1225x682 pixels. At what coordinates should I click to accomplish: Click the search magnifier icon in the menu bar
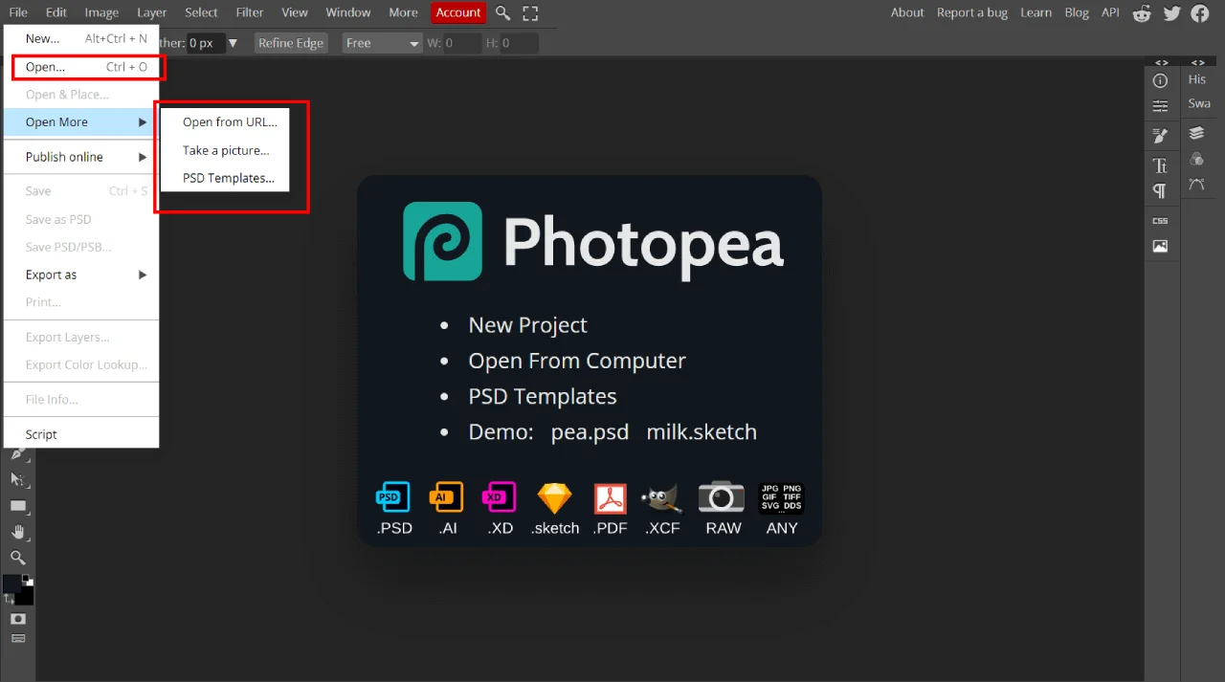[502, 13]
